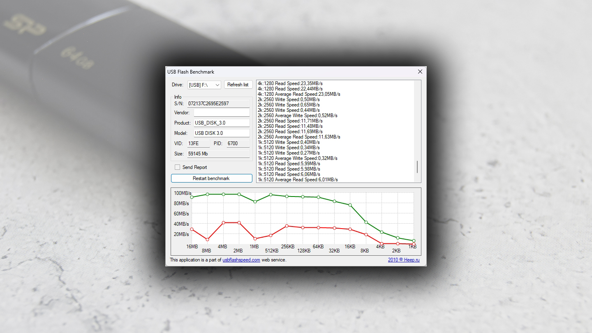Click the 512KB block size label
592x333 pixels.
[x=272, y=251]
